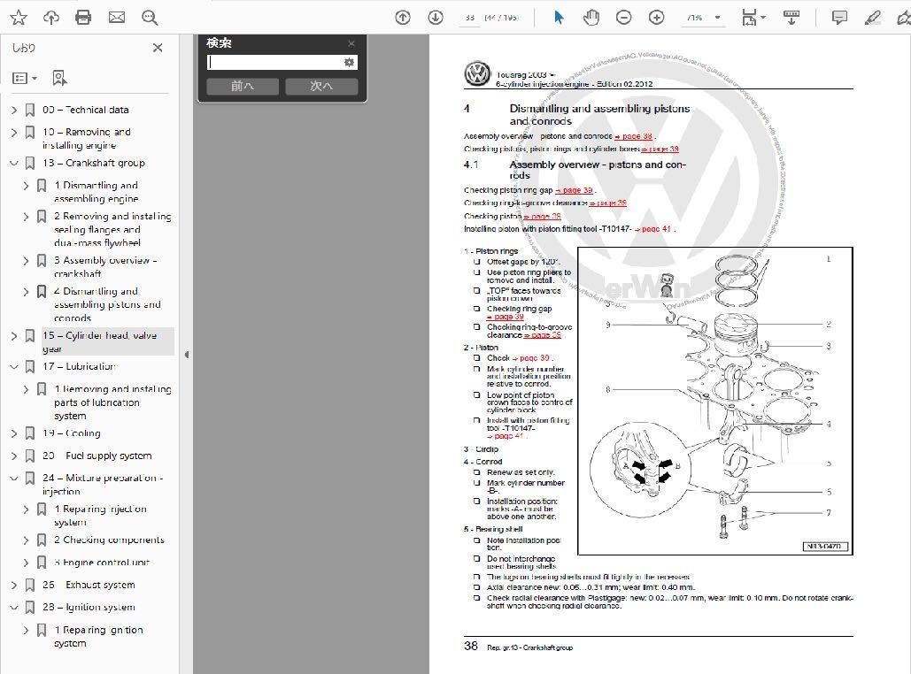
Task: Open 3 Engine control unit bookmark
Action: pyautogui.click(x=102, y=563)
